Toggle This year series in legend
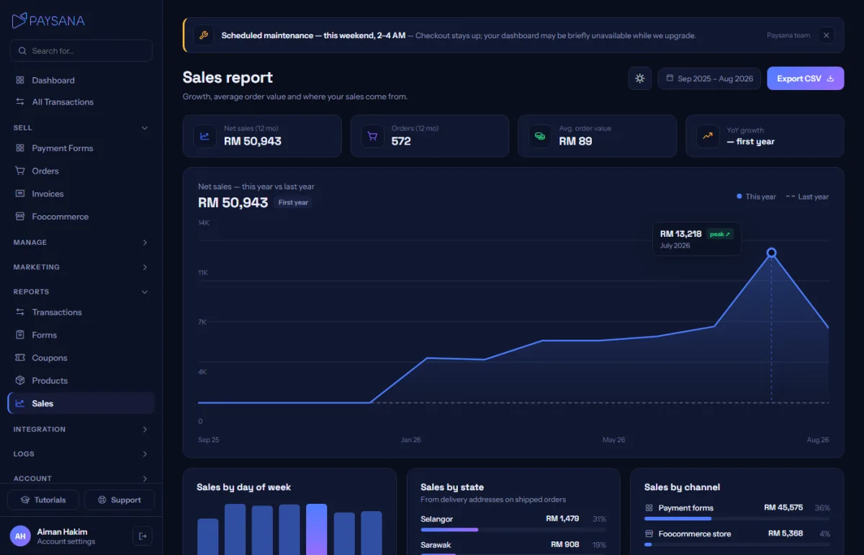 [x=756, y=197]
